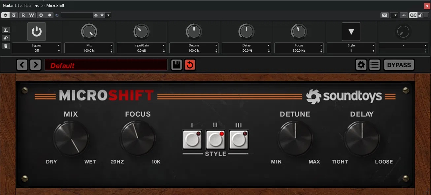Viewport: 431px width, 195px height.
Task: Click the empty host preset name field
Action: (77, 15)
